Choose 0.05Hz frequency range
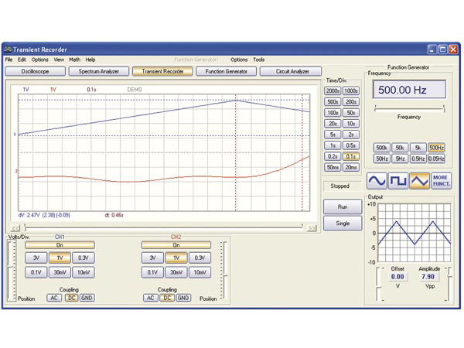 point(436,159)
